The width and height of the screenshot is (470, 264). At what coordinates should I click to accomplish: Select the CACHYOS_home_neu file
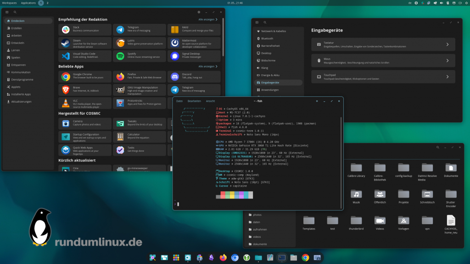click(451, 225)
